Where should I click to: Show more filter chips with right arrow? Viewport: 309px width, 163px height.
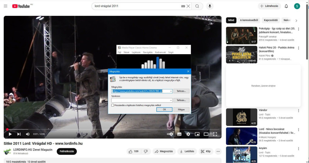click(296, 21)
